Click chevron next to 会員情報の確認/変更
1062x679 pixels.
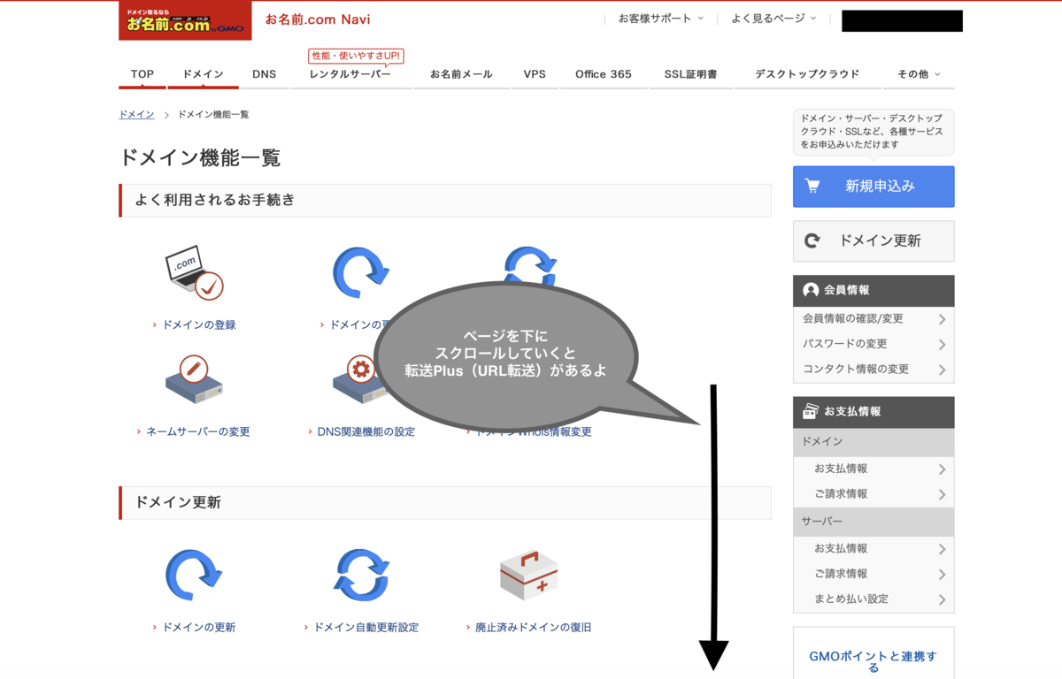(x=942, y=319)
